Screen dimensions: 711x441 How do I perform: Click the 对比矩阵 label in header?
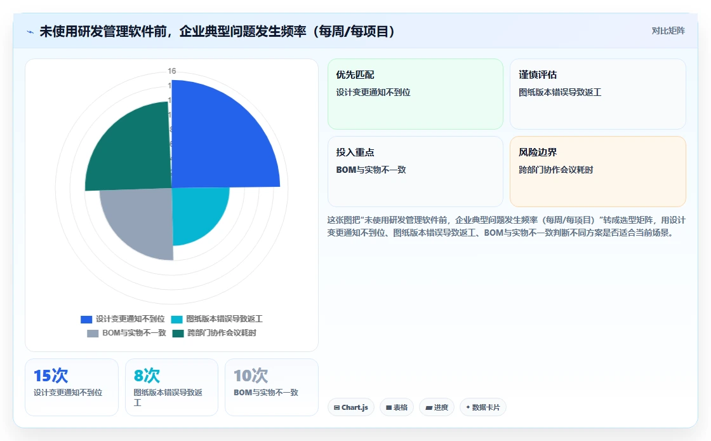668,31
